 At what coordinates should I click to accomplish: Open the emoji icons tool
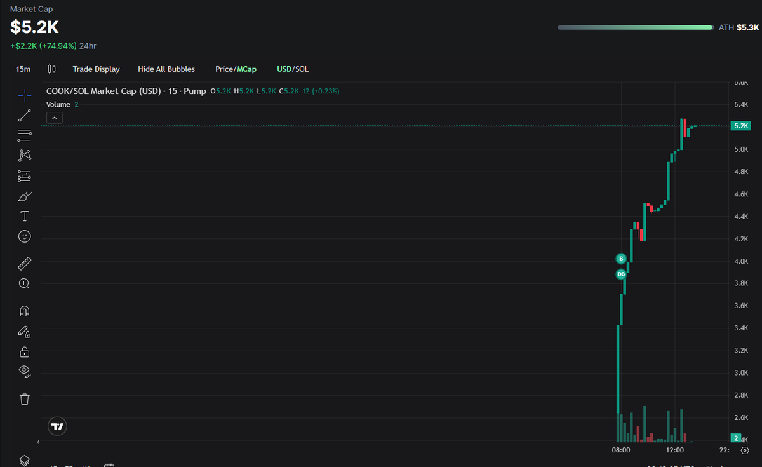[24, 236]
